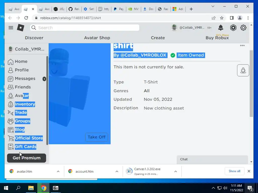Close the downloads bar
Viewport: 258px width, 193px height.
(249, 171)
